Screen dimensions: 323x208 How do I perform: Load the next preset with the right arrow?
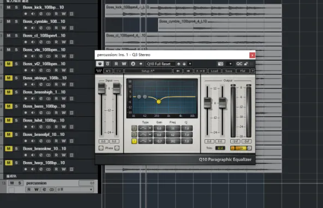[188, 71]
